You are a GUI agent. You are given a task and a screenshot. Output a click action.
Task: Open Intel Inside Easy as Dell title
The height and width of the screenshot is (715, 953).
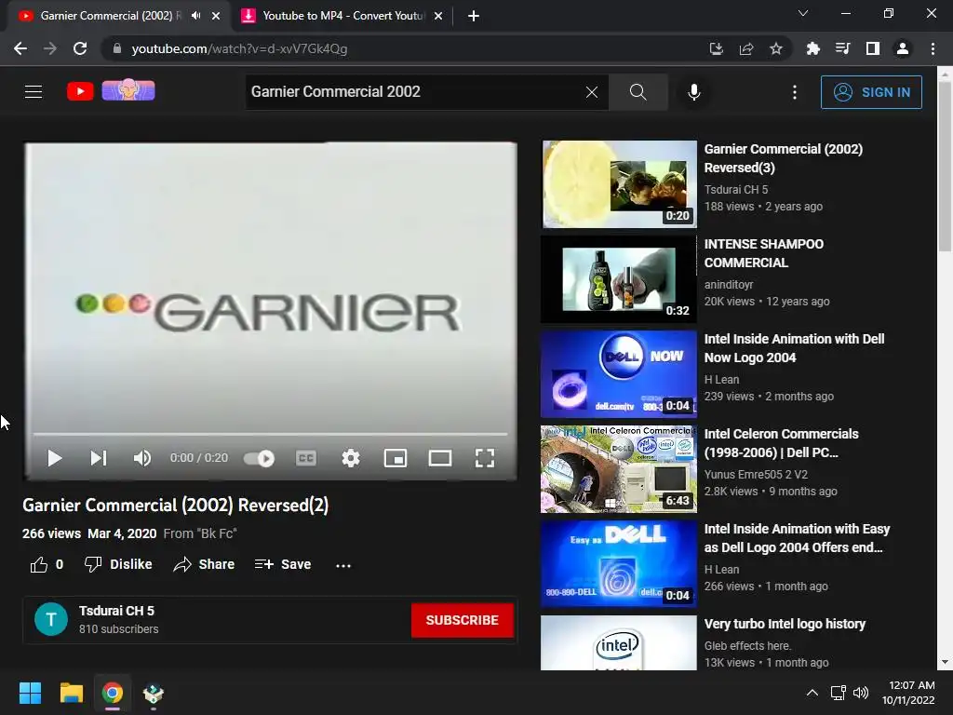pos(797,538)
